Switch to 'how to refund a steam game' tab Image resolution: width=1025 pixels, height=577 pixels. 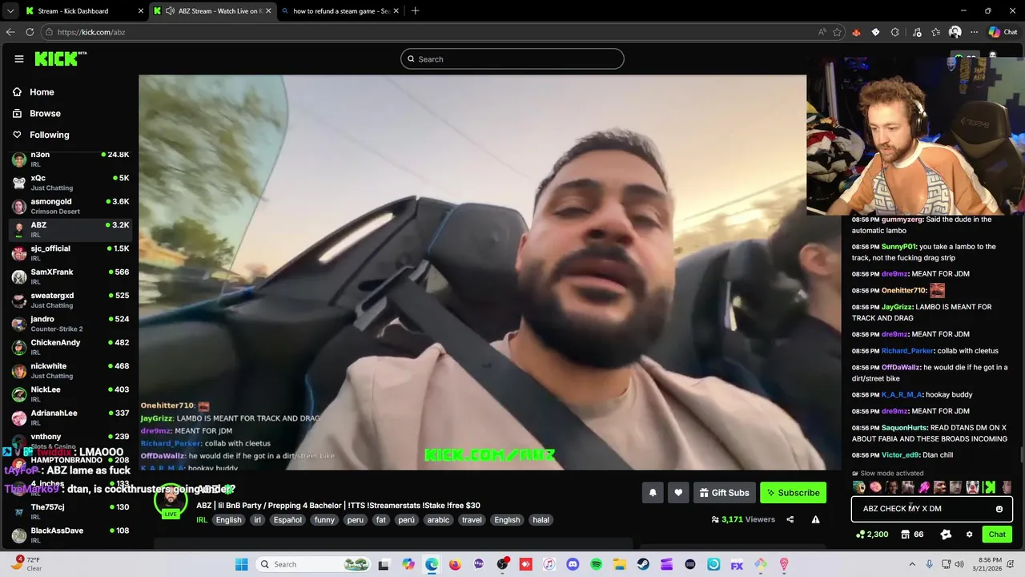click(340, 11)
